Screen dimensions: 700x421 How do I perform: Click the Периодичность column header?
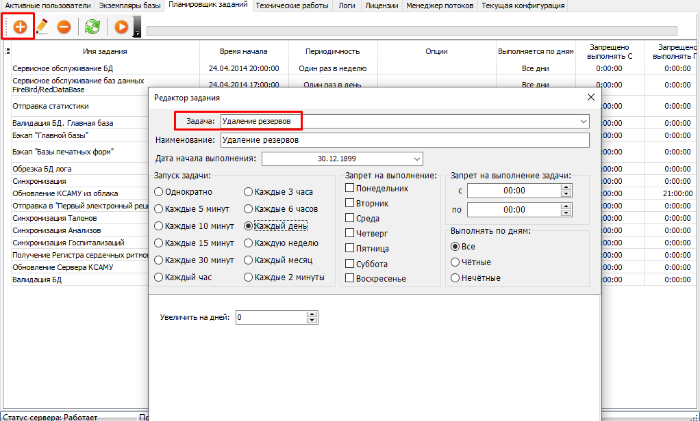tap(333, 51)
